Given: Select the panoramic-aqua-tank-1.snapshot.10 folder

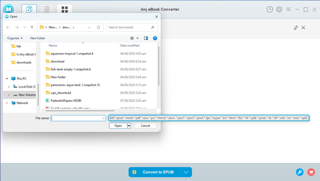Looking at the screenshot, I should (75, 85).
